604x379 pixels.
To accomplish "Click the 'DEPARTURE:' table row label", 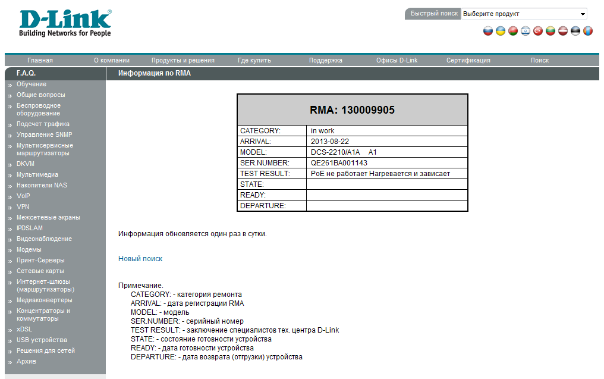I will (x=263, y=206).
